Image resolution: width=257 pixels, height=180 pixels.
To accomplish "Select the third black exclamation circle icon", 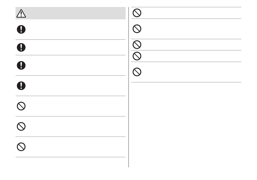I will (21, 65).
